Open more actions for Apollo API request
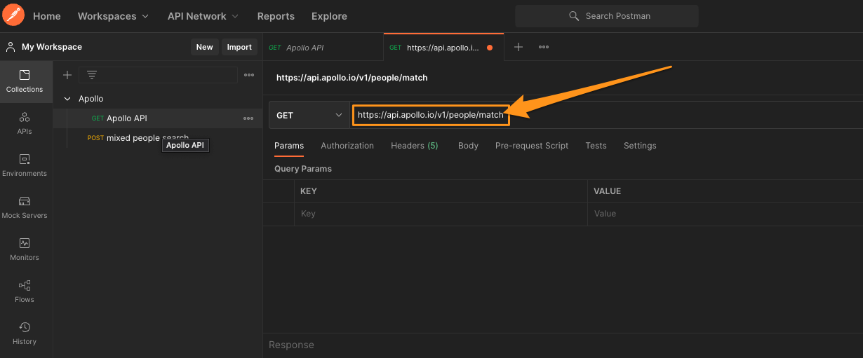 (x=248, y=118)
